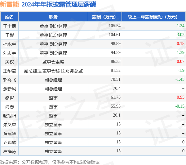
Task: Click salary 15 in the 朱义章 row
Action: (118, 124)
